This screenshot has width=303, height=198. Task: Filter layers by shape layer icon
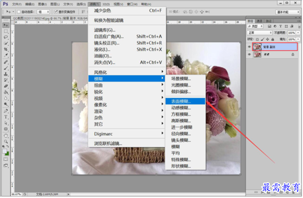point(286,26)
